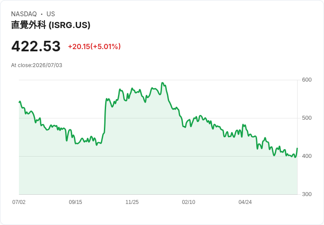Click the 400 y-axis price label
The image size is (324, 225).
coord(307,156)
